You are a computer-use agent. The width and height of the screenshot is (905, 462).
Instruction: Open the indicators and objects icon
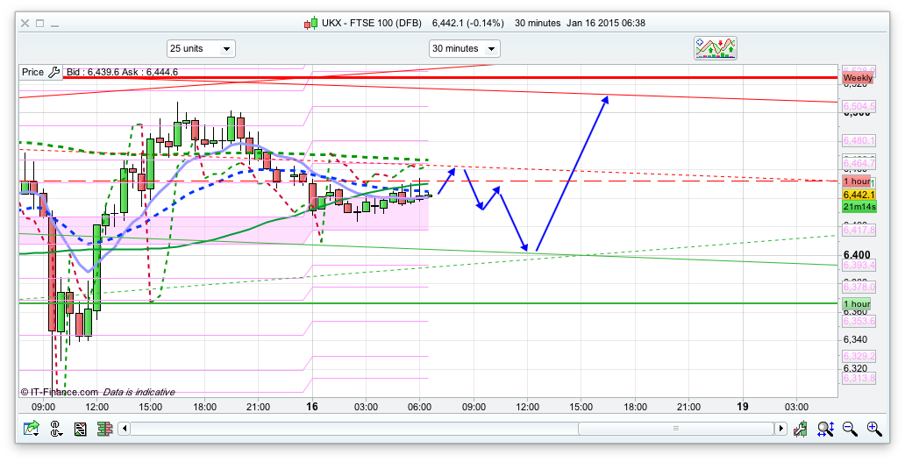pyautogui.click(x=716, y=48)
